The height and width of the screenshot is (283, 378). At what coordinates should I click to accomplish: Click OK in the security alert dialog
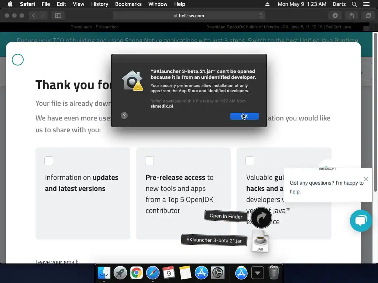(244, 116)
